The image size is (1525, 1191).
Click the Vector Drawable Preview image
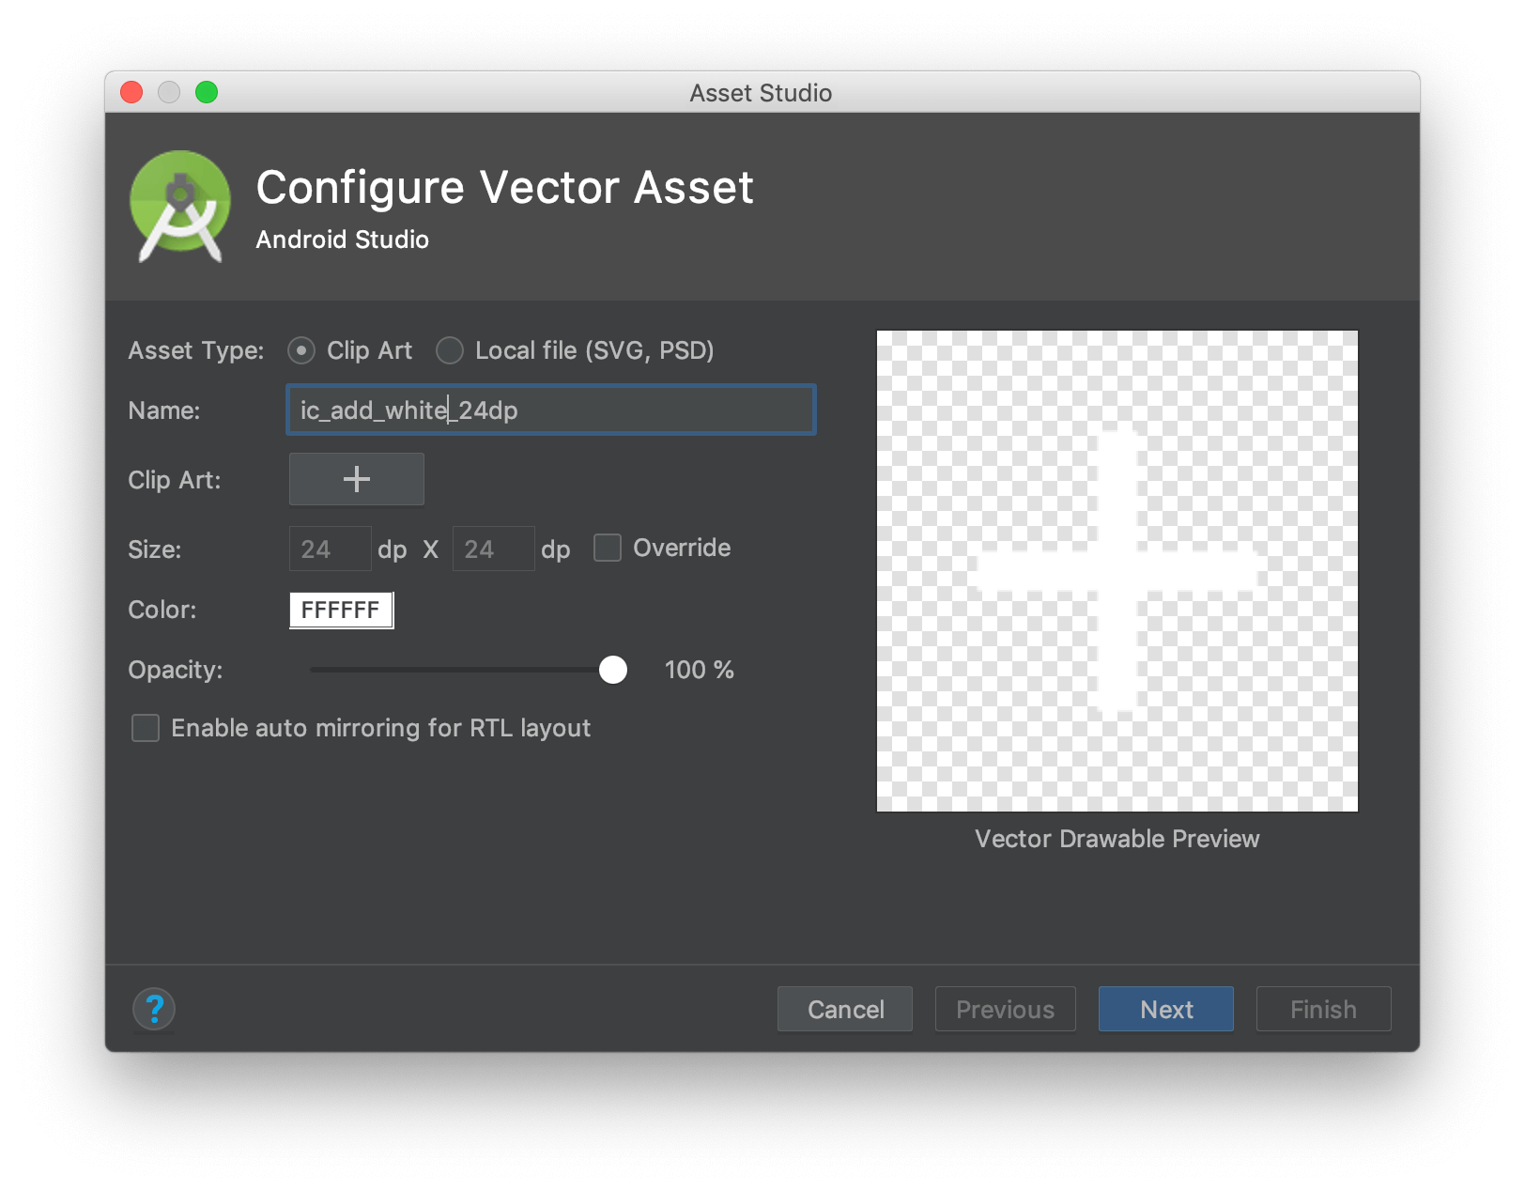pos(1117,571)
